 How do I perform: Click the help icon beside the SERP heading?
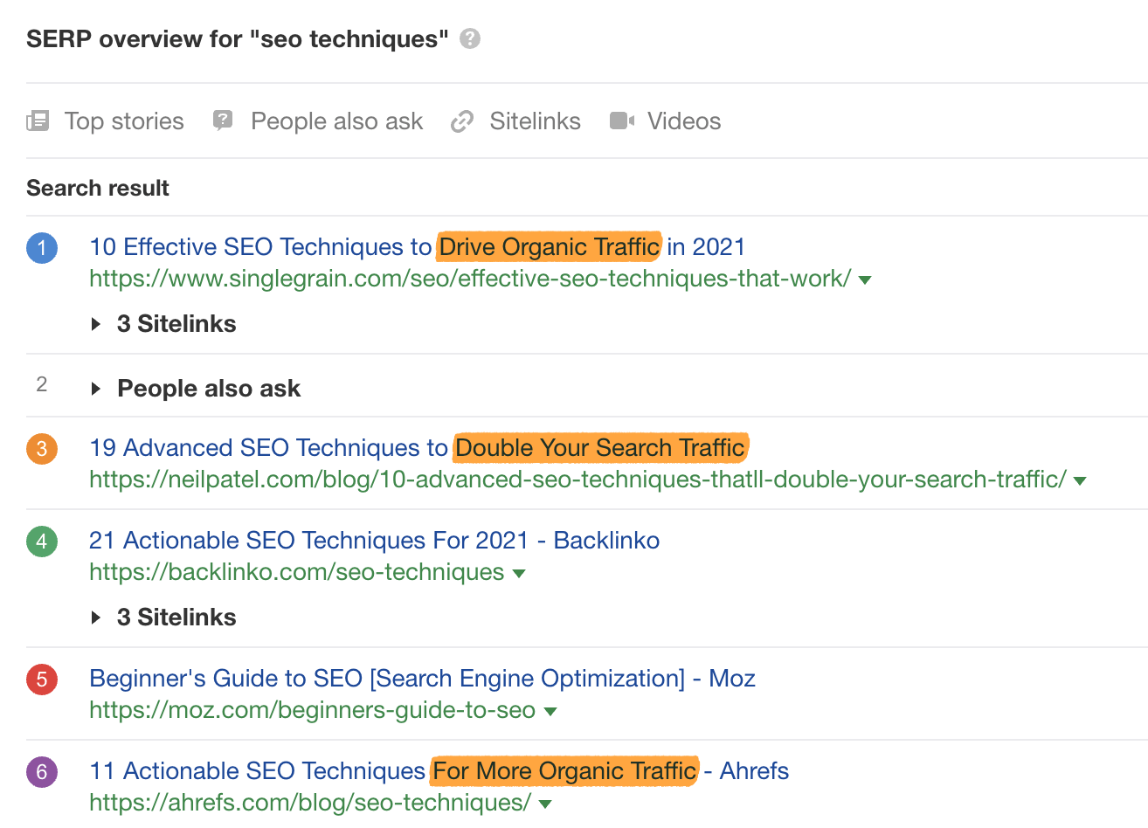(x=468, y=38)
